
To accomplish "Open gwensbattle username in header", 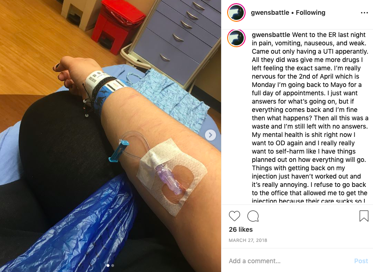I will click(x=270, y=12).
